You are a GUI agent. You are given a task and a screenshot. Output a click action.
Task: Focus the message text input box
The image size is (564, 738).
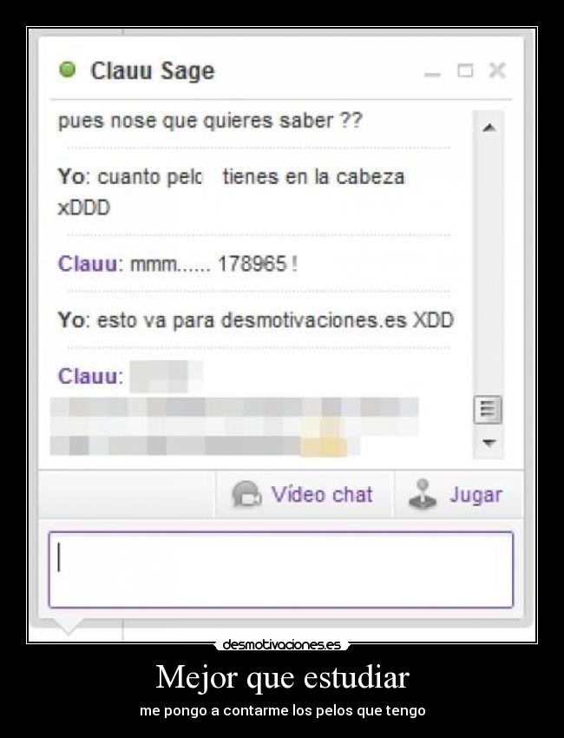click(x=281, y=570)
